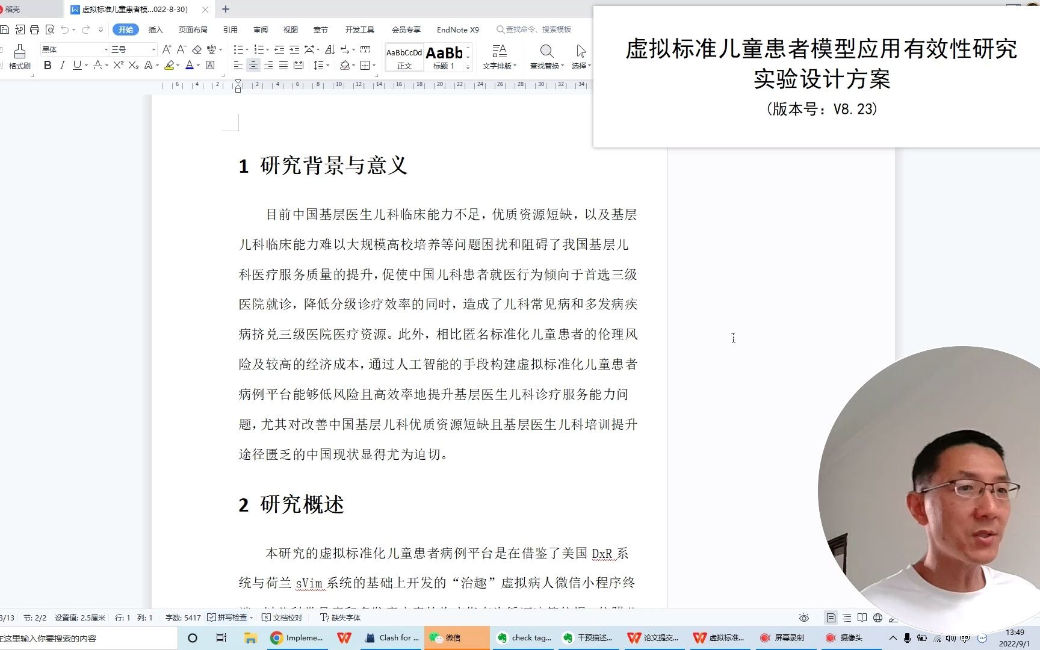Open the 选择 selection tool menu
Viewport: 1040px width, 650px height.
click(581, 57)
